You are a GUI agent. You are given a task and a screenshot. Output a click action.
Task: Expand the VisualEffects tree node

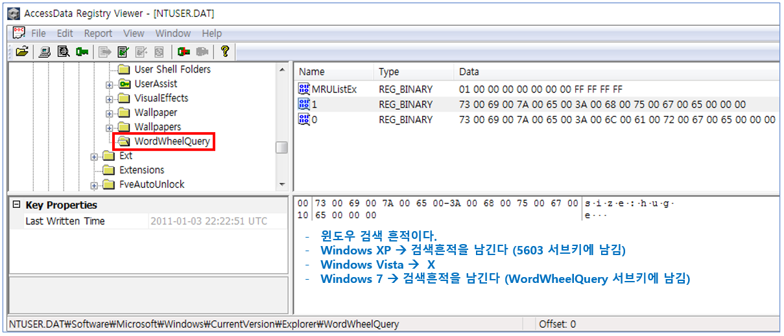coord(110,98)
